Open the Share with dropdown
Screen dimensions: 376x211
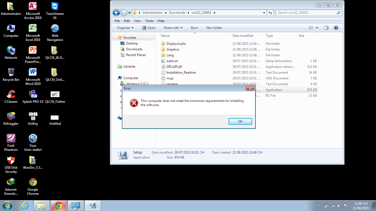point(173,28)
